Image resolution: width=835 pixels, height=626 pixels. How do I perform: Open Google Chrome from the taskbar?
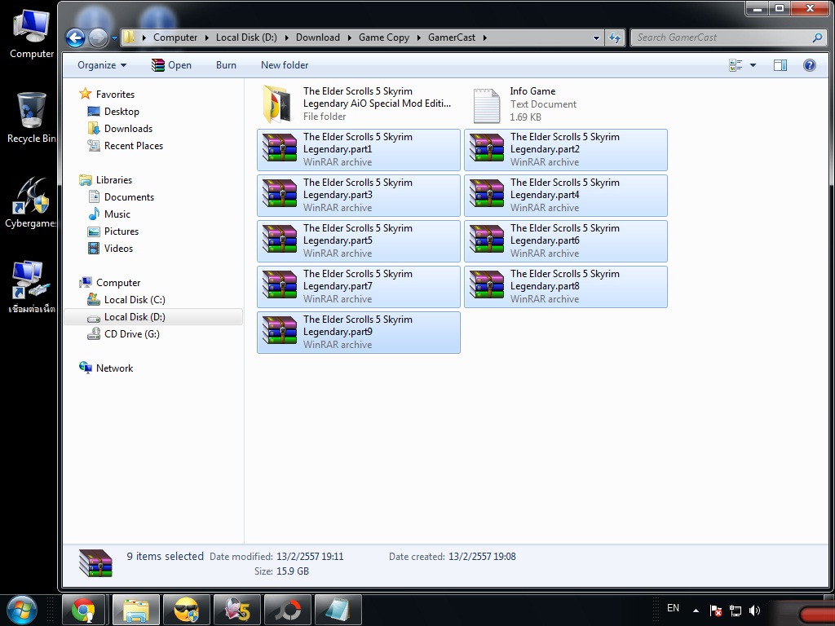(84, 610)
